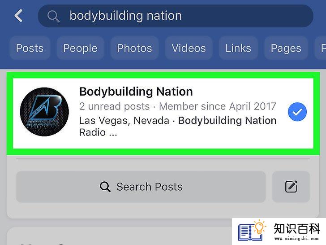Tap the back arrow icon

(x=18, y=16)
